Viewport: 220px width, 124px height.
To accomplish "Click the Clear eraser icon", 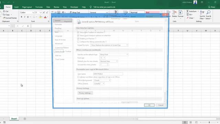I will [188, 18].
